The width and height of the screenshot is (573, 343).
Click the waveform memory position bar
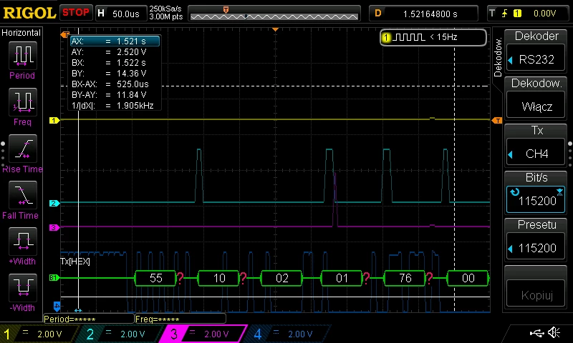pyautogui.click(x=274, y=14)
